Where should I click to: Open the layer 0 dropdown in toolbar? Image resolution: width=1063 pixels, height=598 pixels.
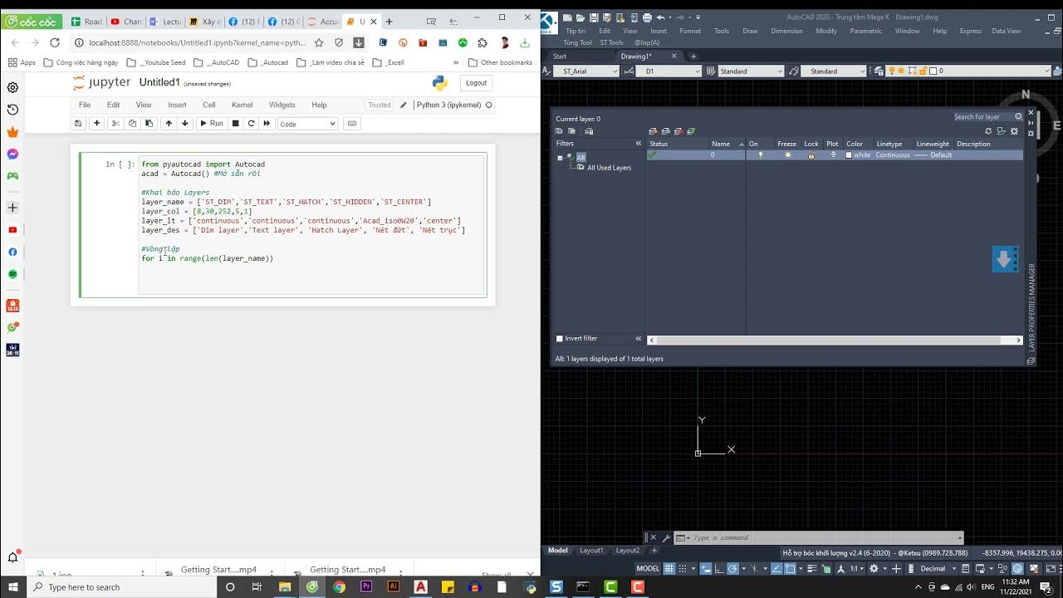968,71
